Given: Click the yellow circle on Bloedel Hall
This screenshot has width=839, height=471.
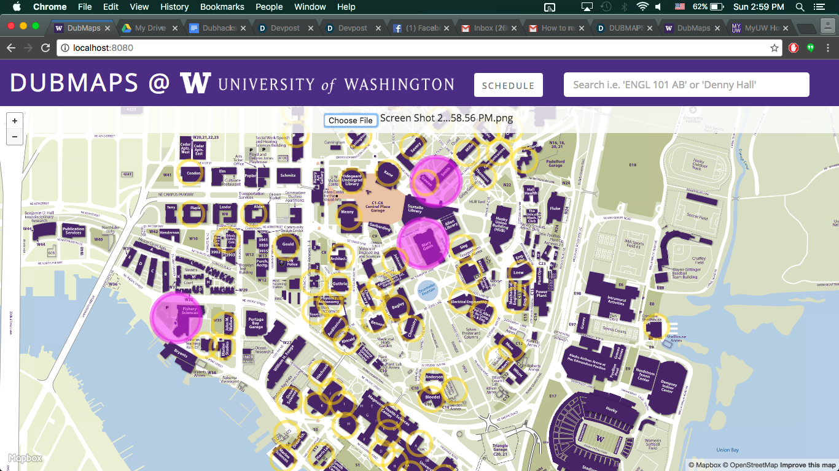Looking at the screenshot, I should pyautogui.click(x=432, y=397).
